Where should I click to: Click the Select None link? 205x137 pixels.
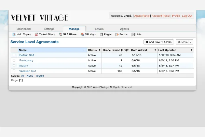(x=30, y=76)
